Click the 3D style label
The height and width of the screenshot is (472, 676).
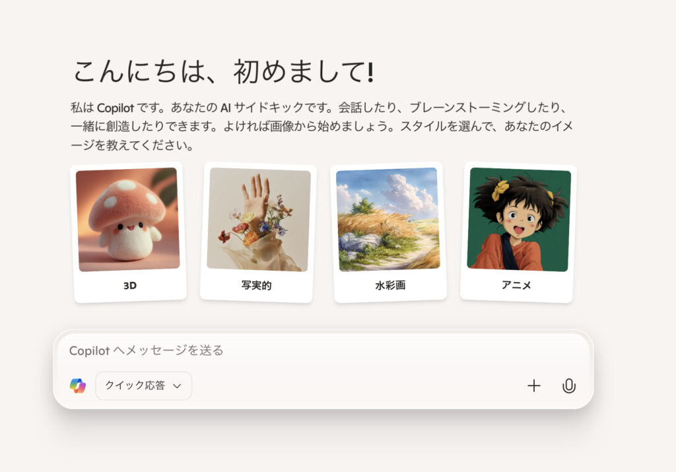pyautogui.click(x=130, y=285)
